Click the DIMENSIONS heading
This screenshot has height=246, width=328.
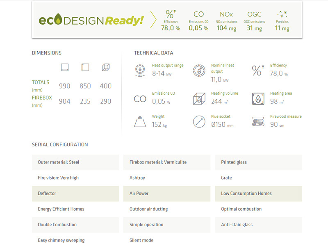(47, 53)
